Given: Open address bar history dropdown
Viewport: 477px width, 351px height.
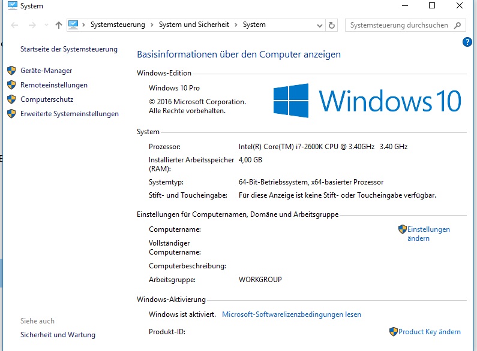Looking at the screenshot, I should pyautogui.click(x=319, y=26).
